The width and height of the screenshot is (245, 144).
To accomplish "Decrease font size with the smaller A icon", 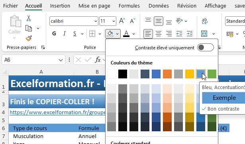I will tap(133, 21).
